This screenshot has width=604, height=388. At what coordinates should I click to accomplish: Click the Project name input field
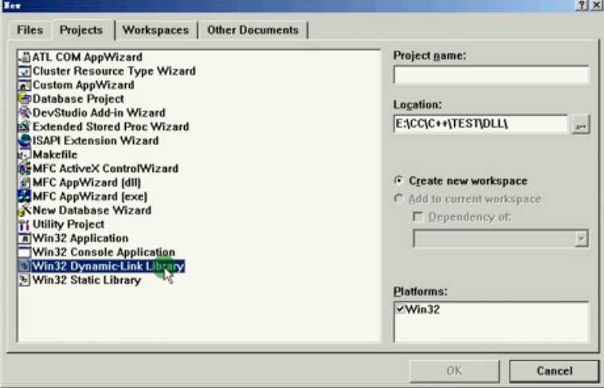(x=491, y=75)
